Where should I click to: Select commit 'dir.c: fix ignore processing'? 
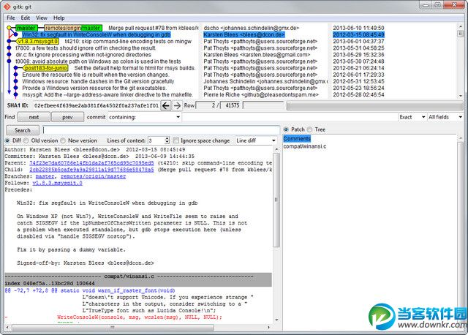83,55
